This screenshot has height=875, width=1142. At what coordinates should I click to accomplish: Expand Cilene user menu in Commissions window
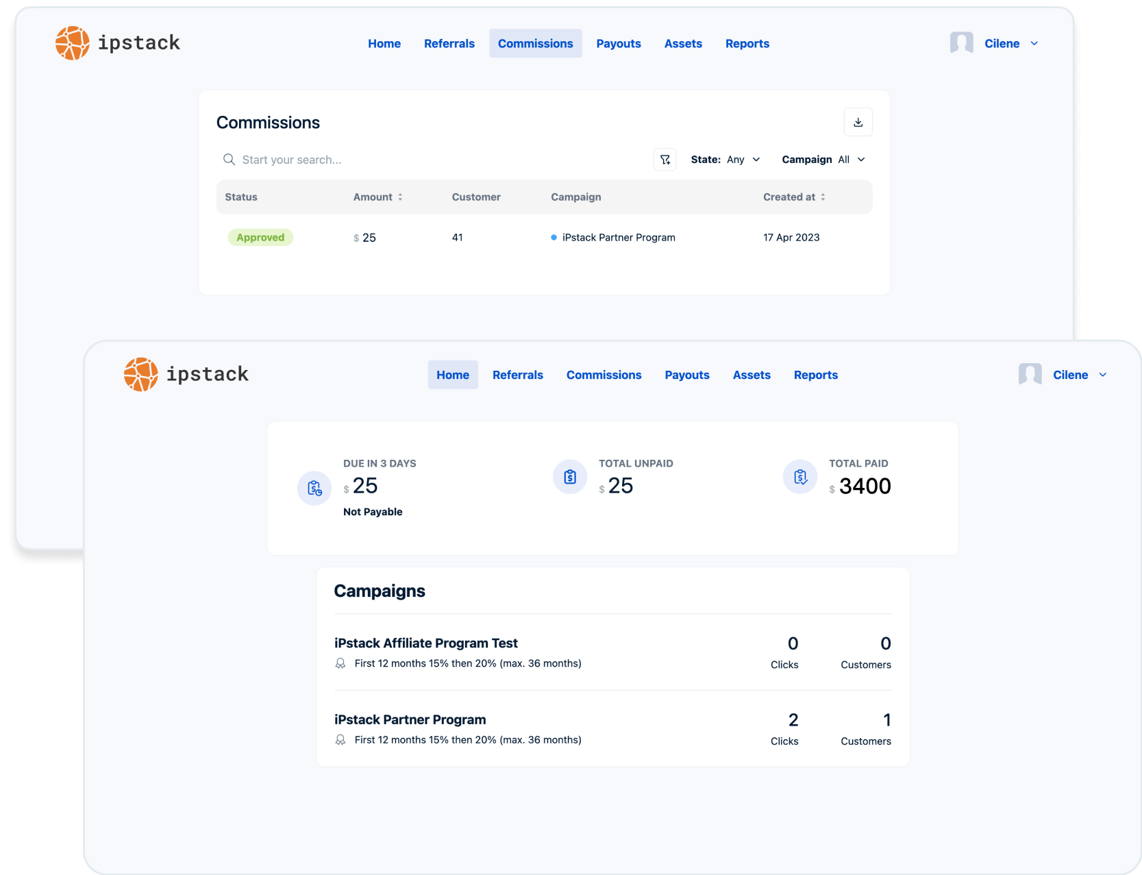click(x=1034, y=44)
